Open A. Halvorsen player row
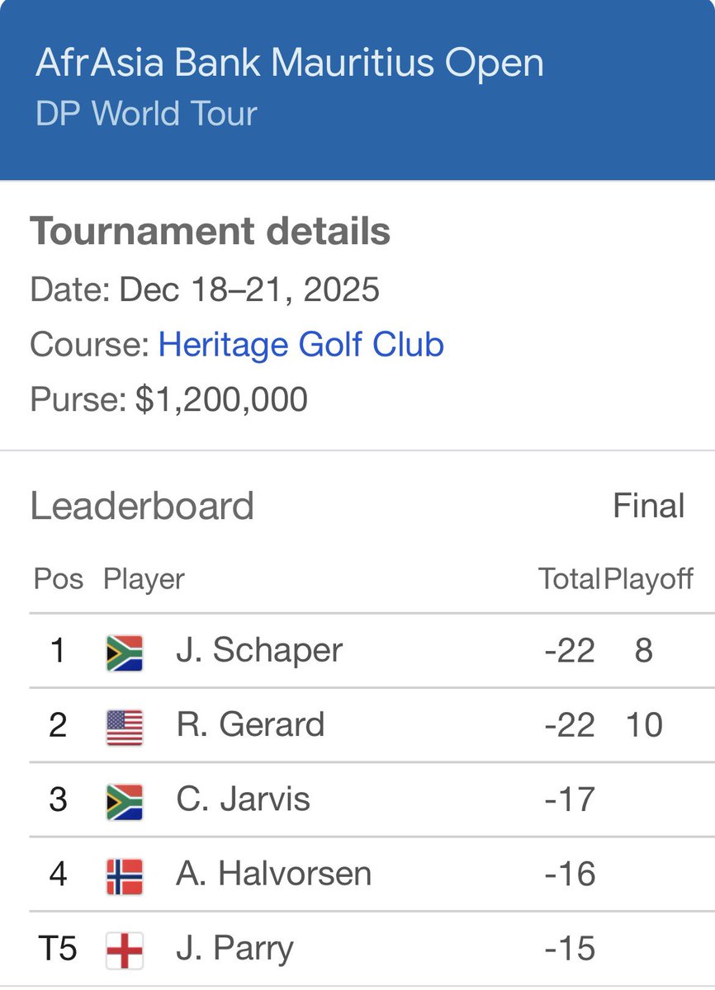The image size is (715, 990). 372,874
